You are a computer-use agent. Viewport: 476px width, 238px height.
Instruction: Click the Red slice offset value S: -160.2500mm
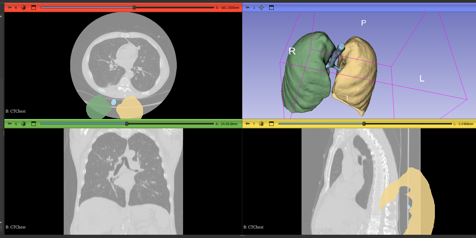click(227, 8)
